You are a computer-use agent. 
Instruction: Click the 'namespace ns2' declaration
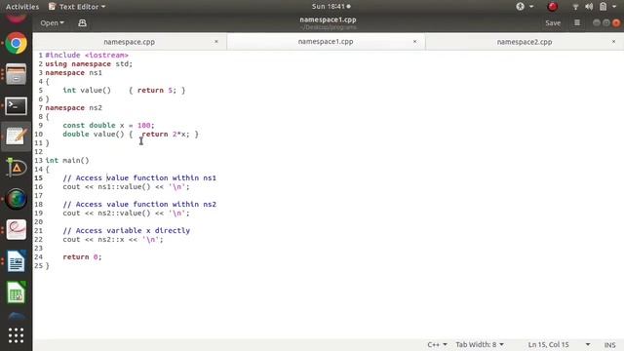[x=74, y=107]
